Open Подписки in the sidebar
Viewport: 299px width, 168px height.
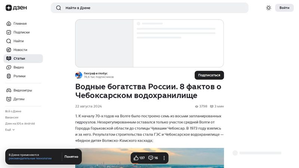pos(21,32)
